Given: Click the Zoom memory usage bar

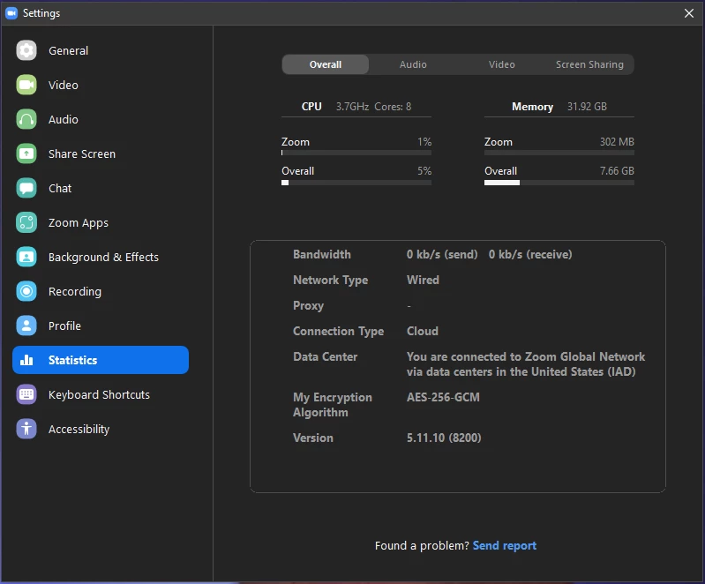Looking at the screenshot, I should [559, 153].
